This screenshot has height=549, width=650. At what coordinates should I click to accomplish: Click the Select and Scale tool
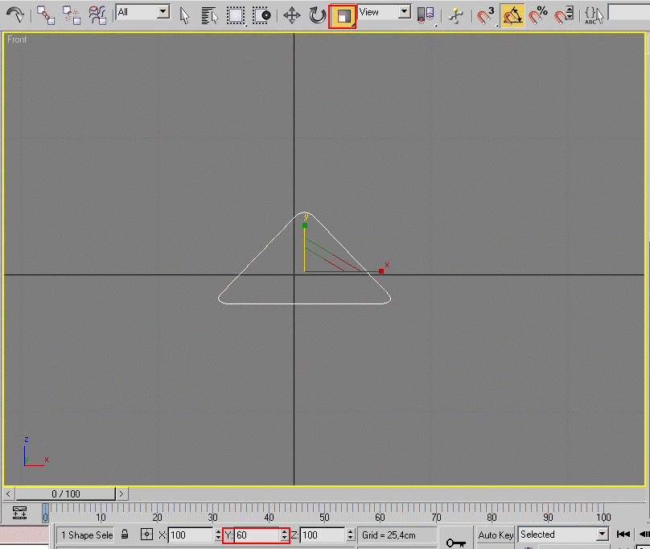tap(343, 17)
